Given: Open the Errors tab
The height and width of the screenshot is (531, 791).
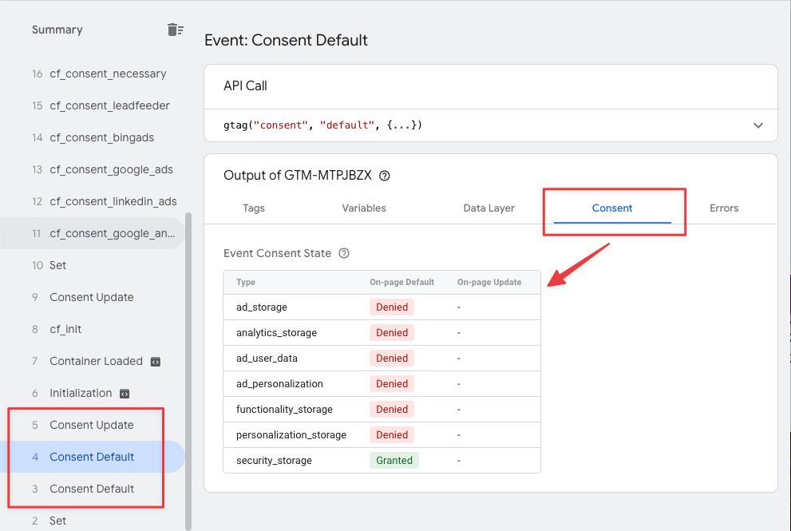Looking at the screenshot, I should coord(724,208).
